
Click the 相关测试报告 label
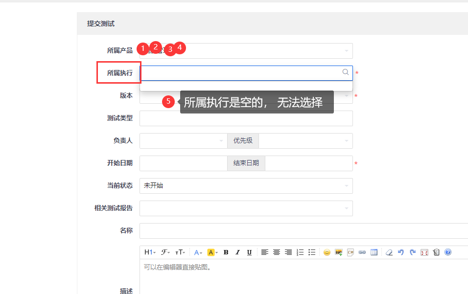pos(114,208)
